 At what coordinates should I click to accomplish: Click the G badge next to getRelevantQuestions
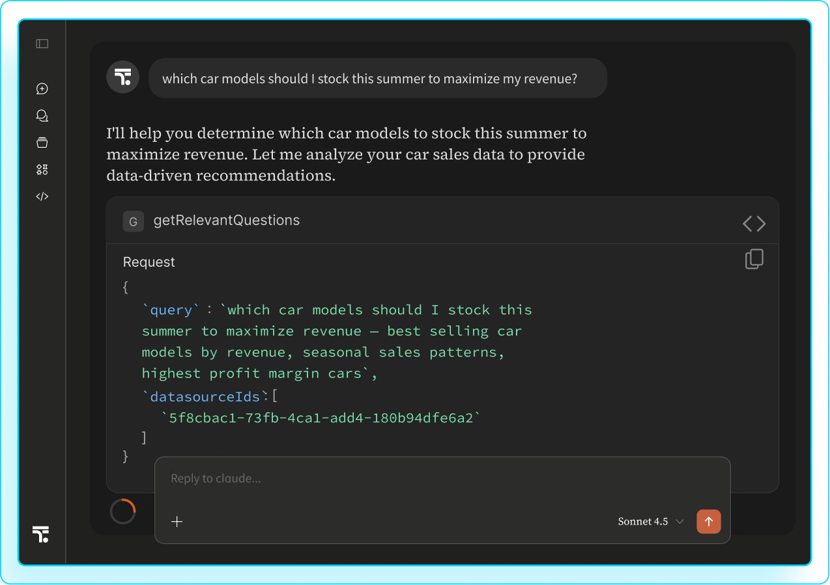[x=133, y=221]
